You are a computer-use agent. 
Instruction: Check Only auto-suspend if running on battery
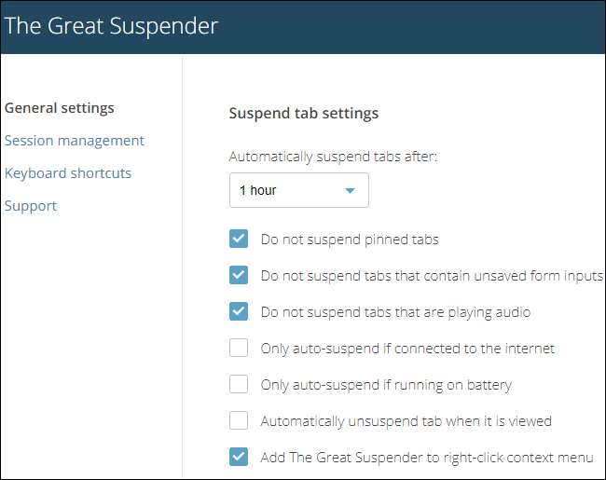click(x=239, y=384)
